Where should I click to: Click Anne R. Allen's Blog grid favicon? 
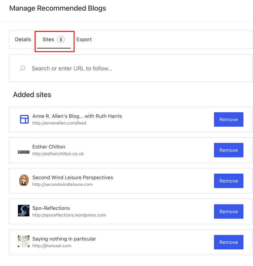24,119
